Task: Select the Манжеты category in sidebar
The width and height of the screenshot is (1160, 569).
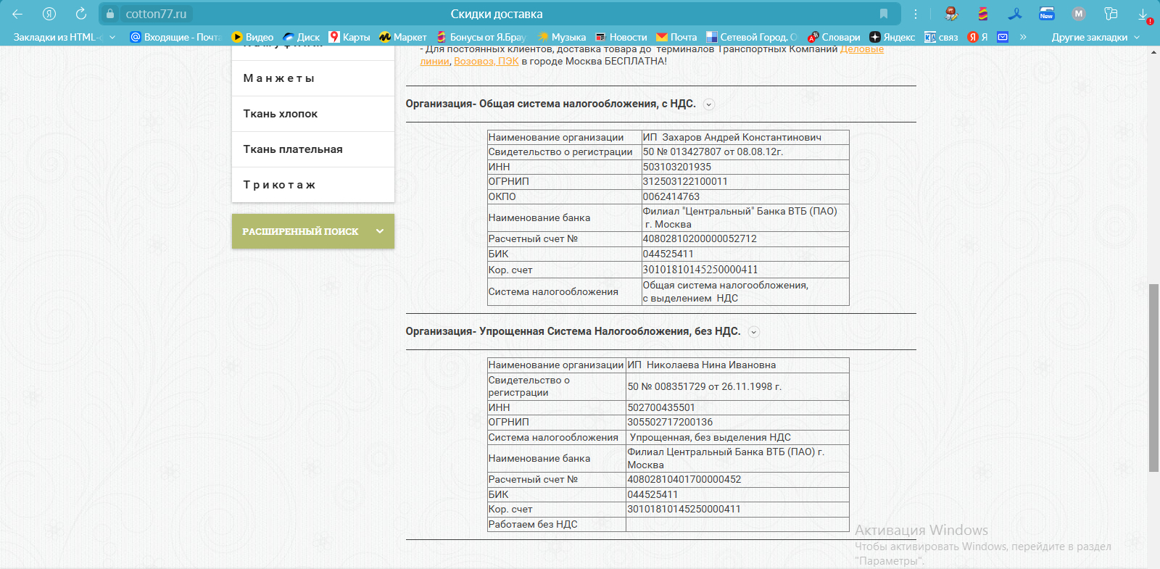Action: point(279,78)
